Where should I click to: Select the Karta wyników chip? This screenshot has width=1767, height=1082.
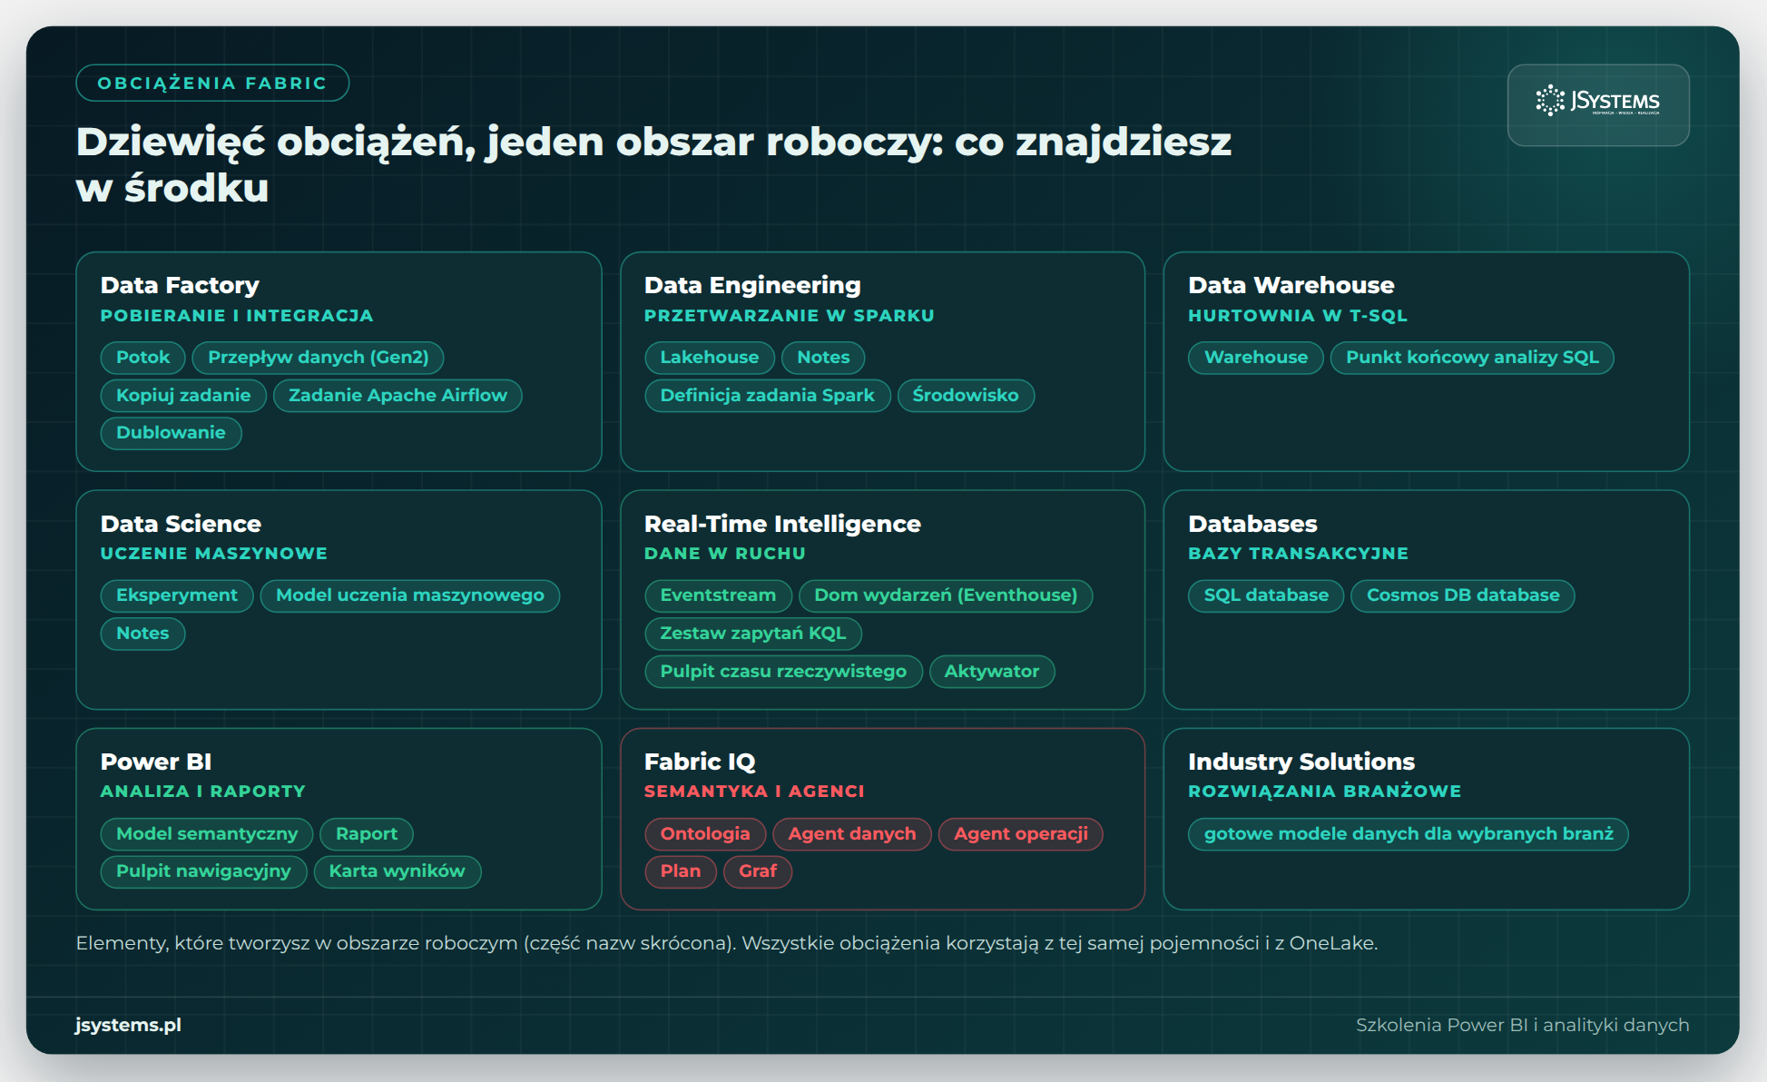pyautogui.click(x=397, y=871)
